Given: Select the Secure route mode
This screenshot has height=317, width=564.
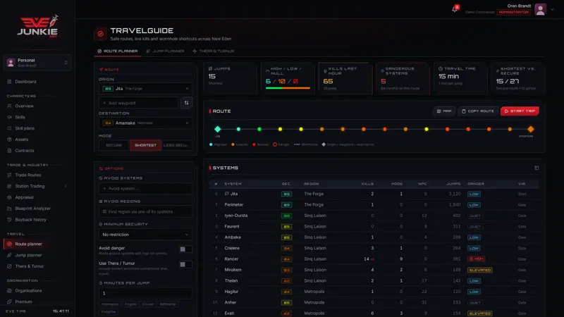Looking at the screenshot, I should 114,145.
